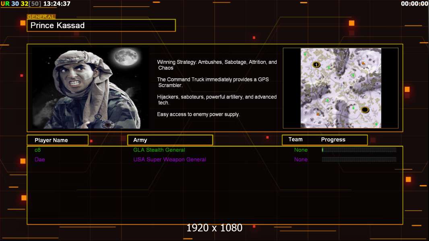The image size is (429, 241).
Task: Click c8's green loading progress bar
Action: point(359,150)
